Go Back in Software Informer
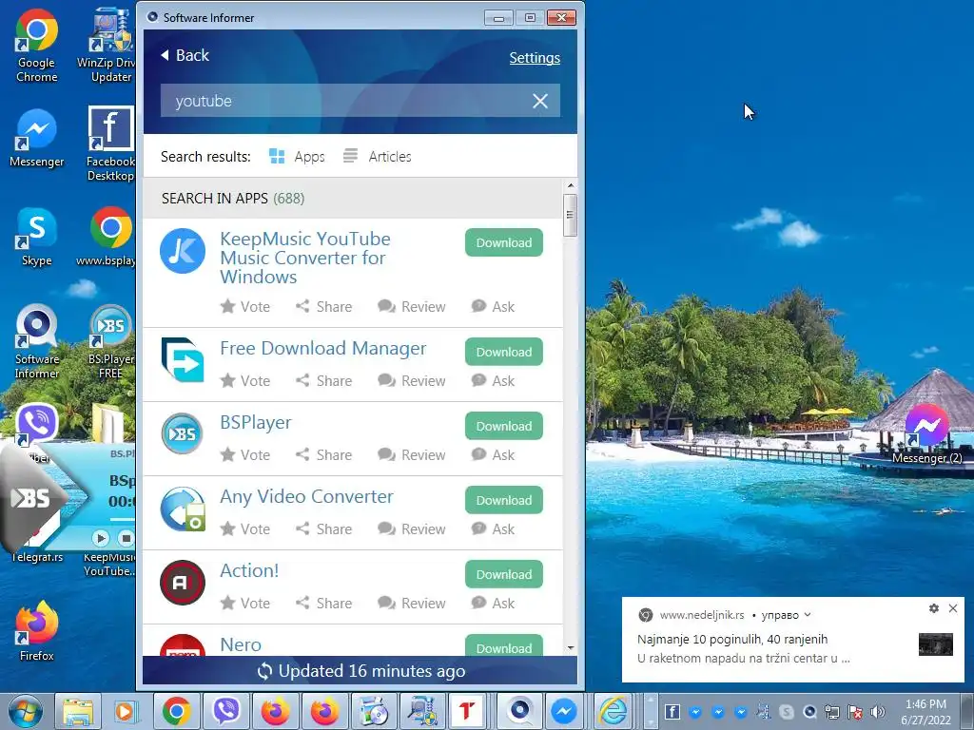The height and width of the screenshot is (730, 974). 185,55
